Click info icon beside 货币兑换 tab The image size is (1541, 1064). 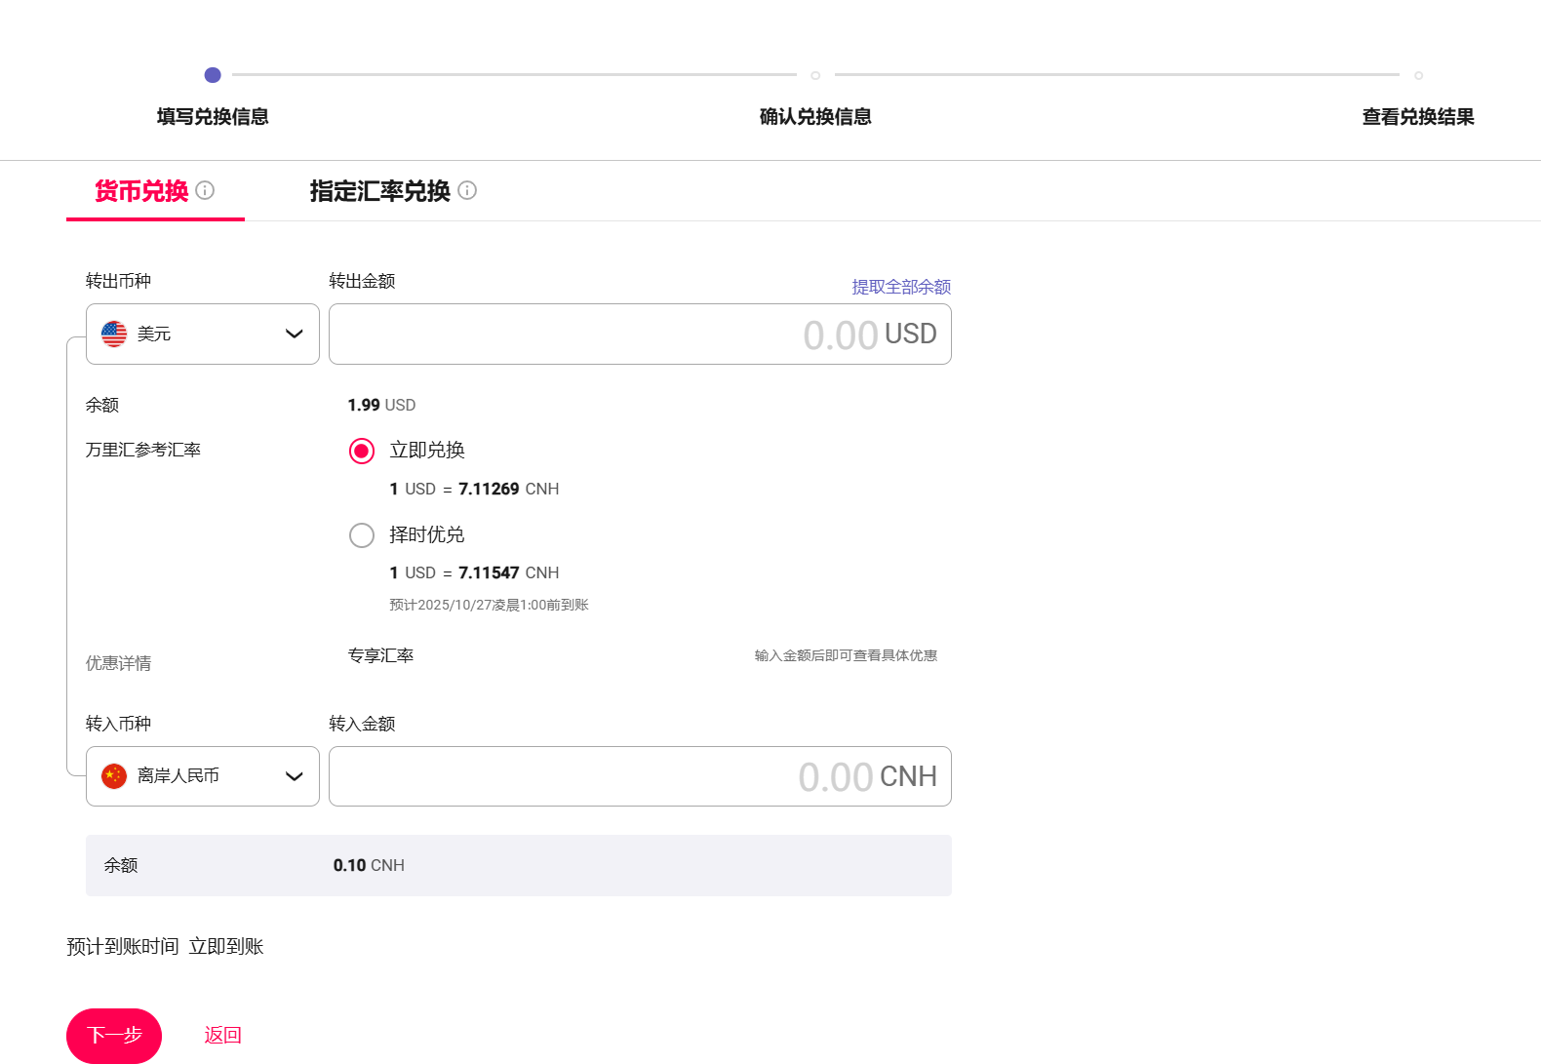point(205,190)
